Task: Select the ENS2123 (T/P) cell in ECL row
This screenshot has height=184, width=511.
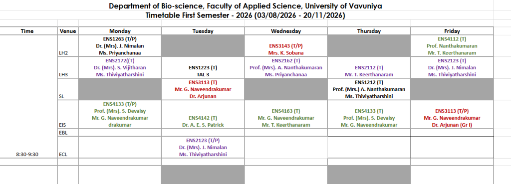Action: click(x=203, y=147)
